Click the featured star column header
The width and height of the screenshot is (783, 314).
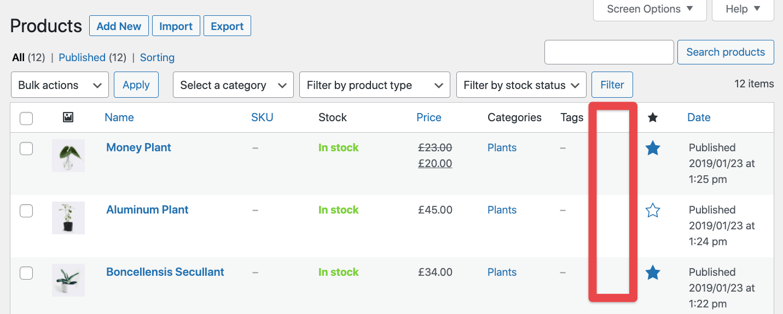pos(653,117)
